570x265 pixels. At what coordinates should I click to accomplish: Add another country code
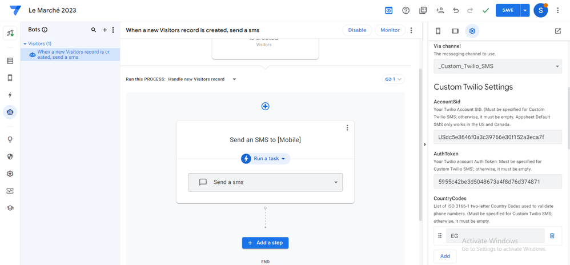445,256
